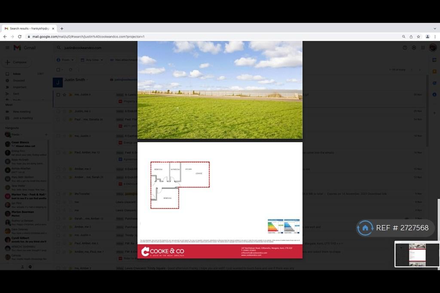Image resolution: width=440 pixels, height=293 pixels.
Task: Open Tasks side panel icon
Action: pos(434,83)
